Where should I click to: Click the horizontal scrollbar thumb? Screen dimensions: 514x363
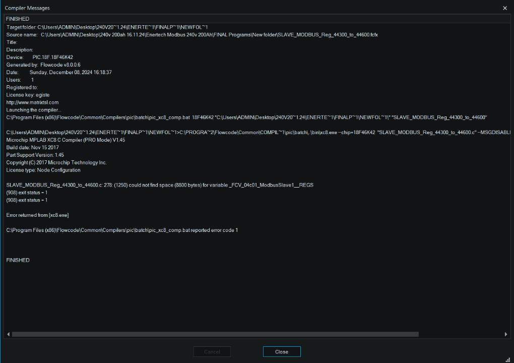[x=215, y=334]
